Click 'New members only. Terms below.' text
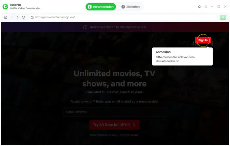Image resolution: width=230 pixels, height=146 pixels. coord(114,135)
